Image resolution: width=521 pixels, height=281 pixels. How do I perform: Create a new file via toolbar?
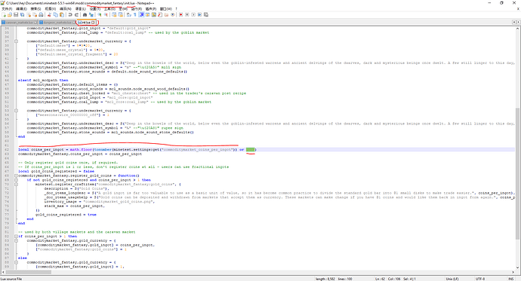tap(4, 15)
